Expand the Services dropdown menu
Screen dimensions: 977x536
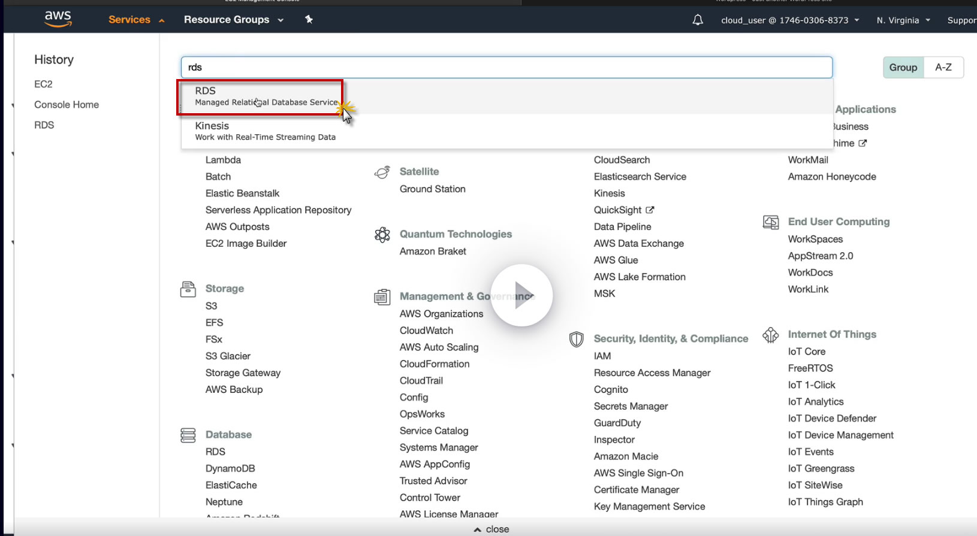pos(136,20)
